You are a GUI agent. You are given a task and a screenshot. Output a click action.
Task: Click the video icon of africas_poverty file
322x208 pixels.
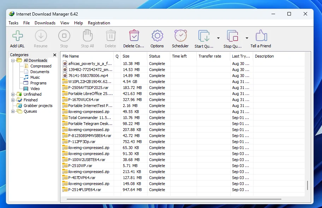[x=65, y=64]
